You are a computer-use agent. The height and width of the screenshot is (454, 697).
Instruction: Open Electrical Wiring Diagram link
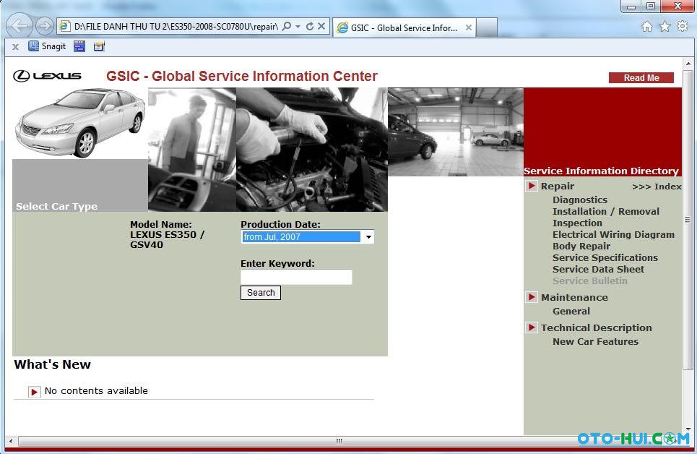(613, 234)
